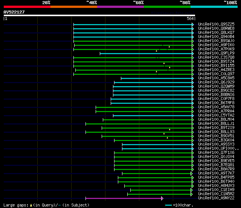The image size is (241, 208).
Task: Click the AV522127 query name
Action: point(14,12)
